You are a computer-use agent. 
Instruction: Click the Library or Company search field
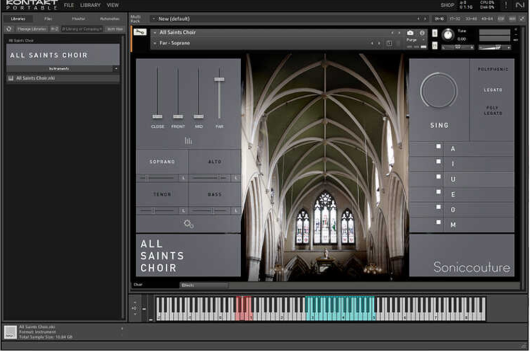[82, 29]
